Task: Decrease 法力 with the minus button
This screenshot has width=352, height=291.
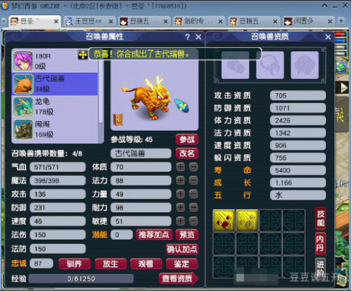Action: pyautogui.click(x=194, y=181)
